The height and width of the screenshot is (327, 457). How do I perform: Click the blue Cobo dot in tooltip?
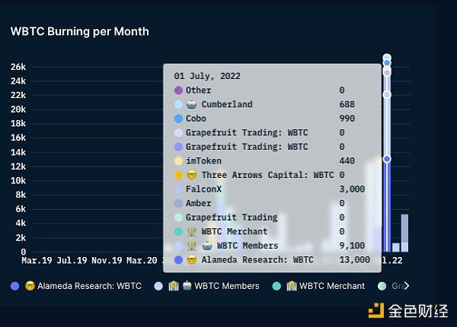click(178, 119)
